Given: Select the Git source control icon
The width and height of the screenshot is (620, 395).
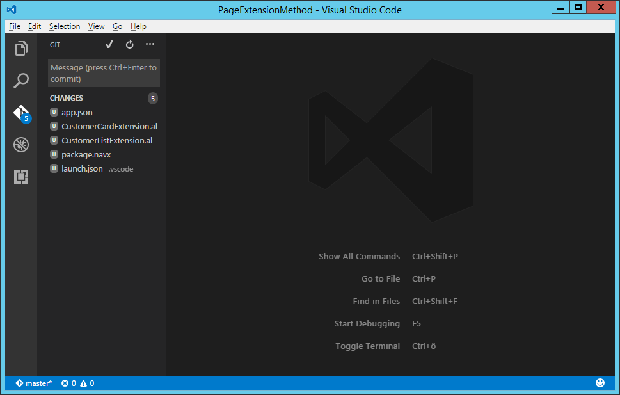Looking at the screenshot, I should click(x=22, y=113).
